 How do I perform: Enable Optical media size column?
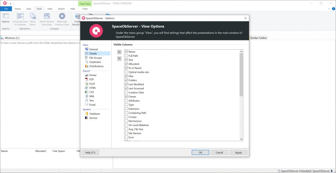click(x=126, y=72)
